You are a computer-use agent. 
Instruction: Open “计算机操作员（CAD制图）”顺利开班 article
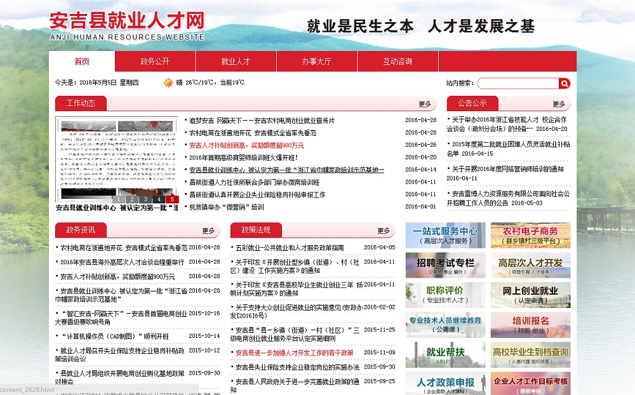[x=114, y=336]
